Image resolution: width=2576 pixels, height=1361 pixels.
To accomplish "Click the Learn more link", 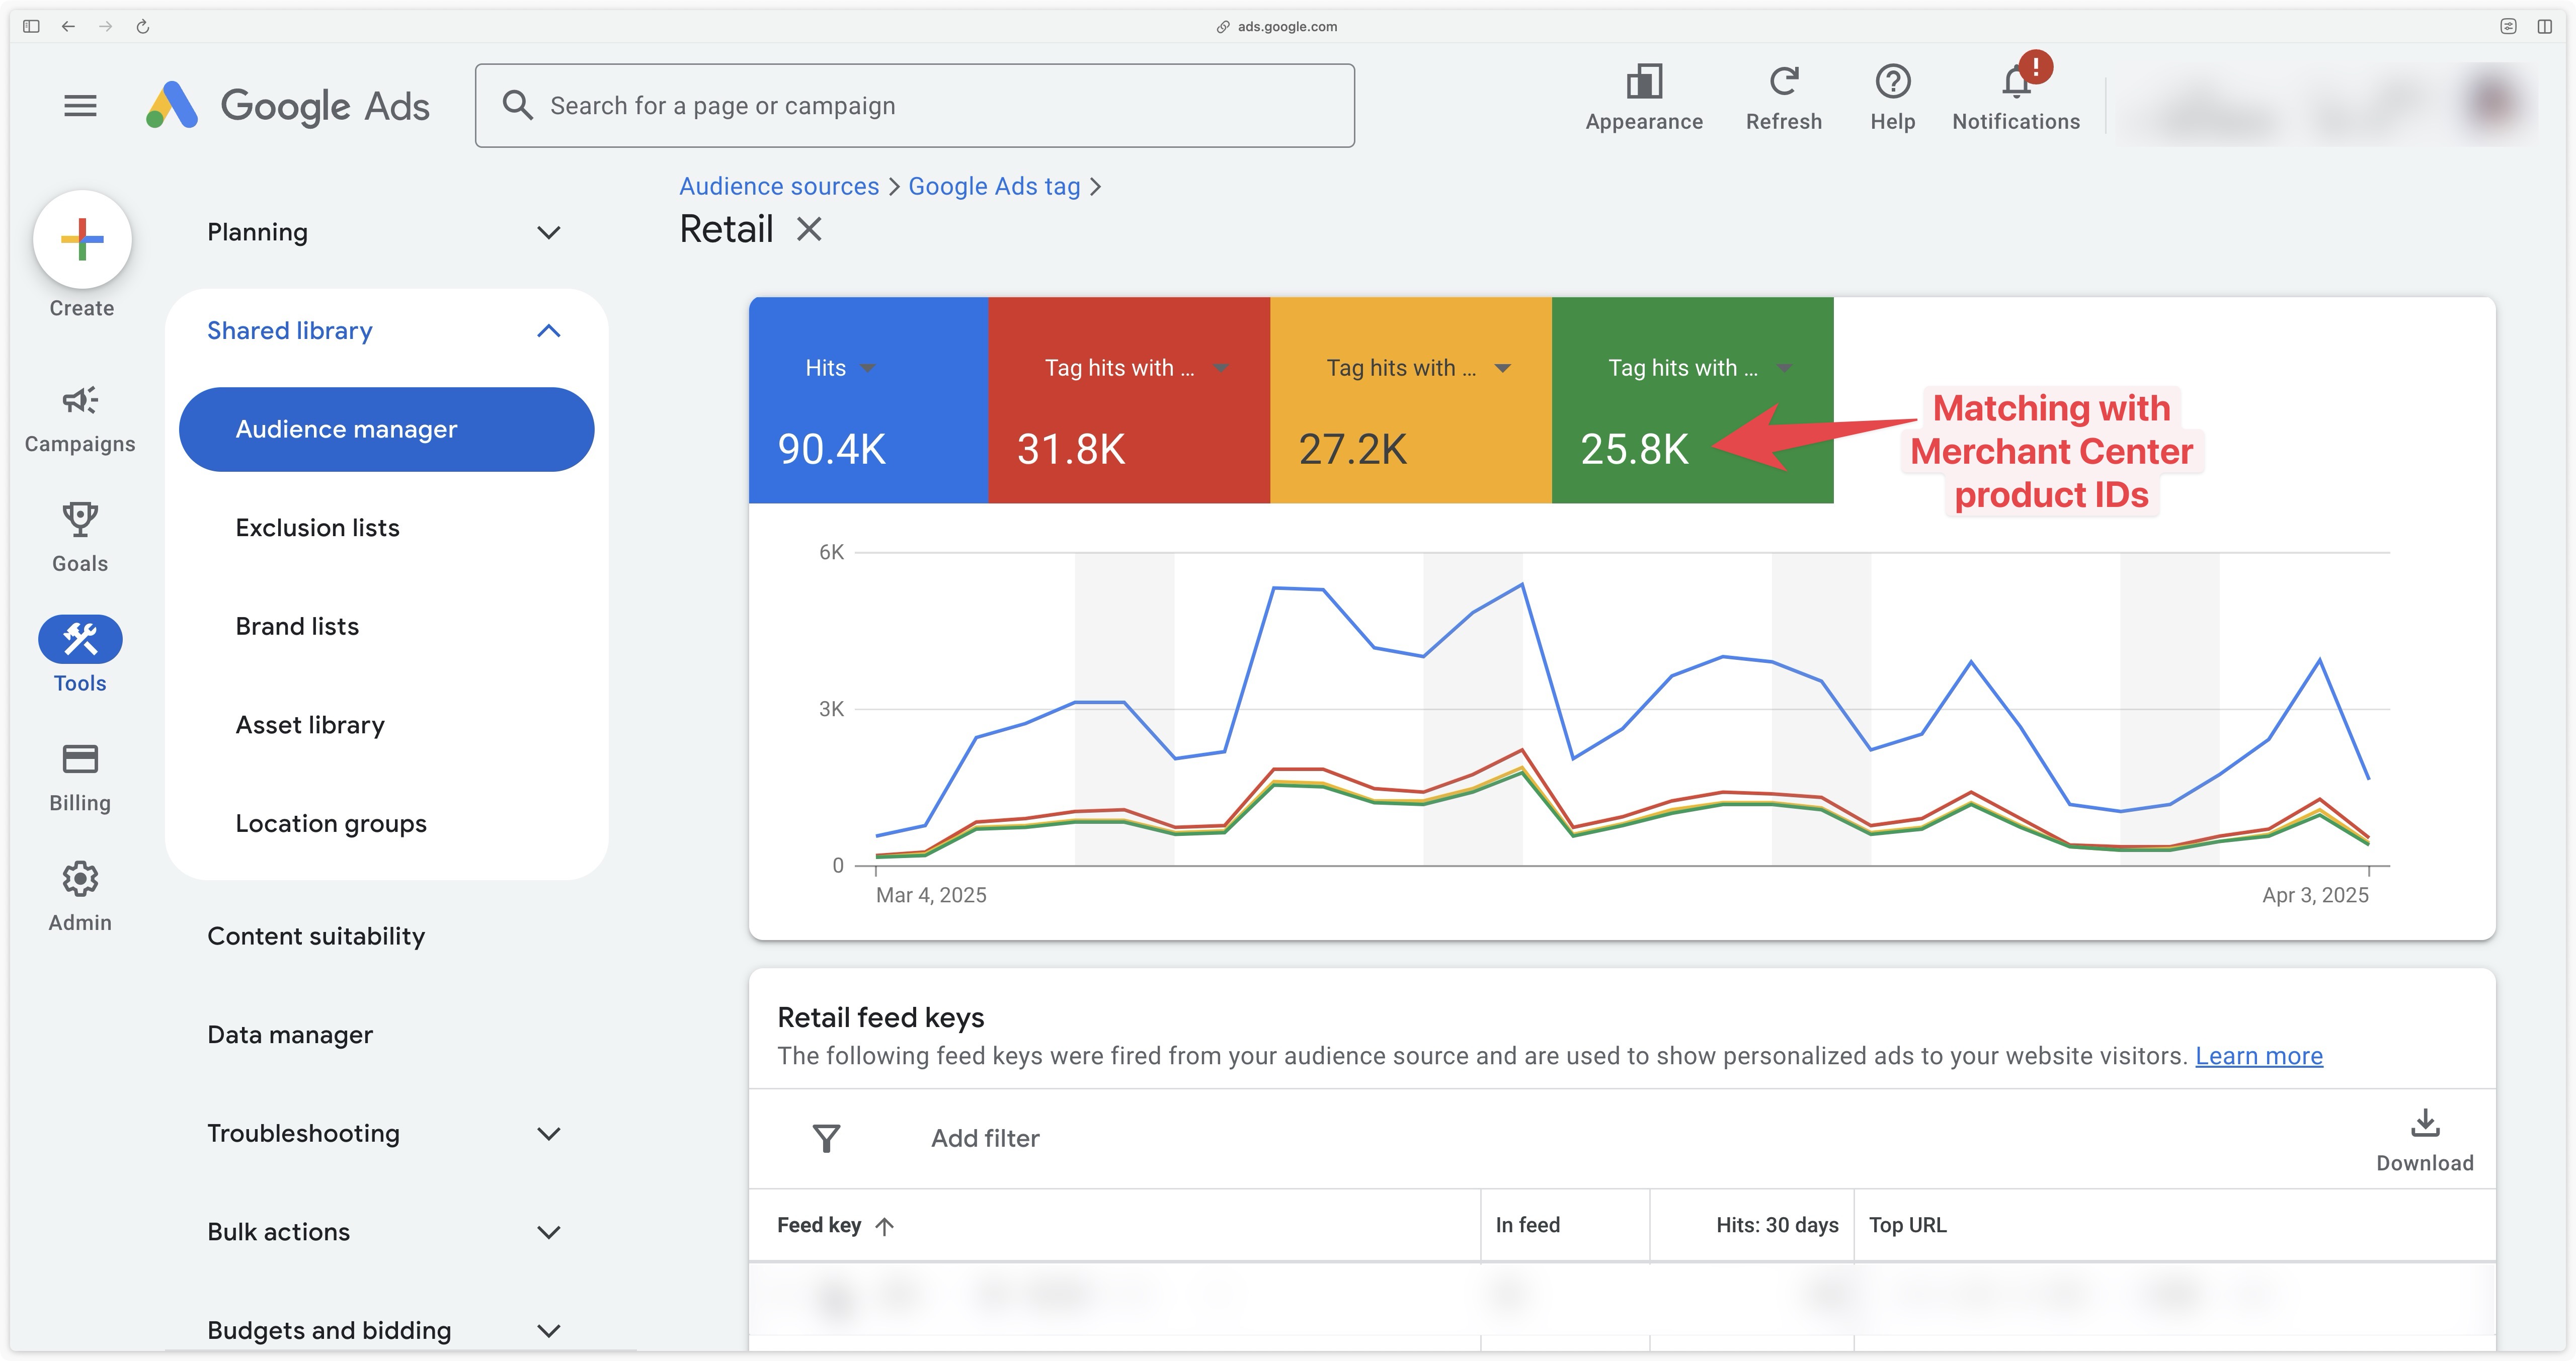I will pyautogui.click(x=2259, y=1056).
